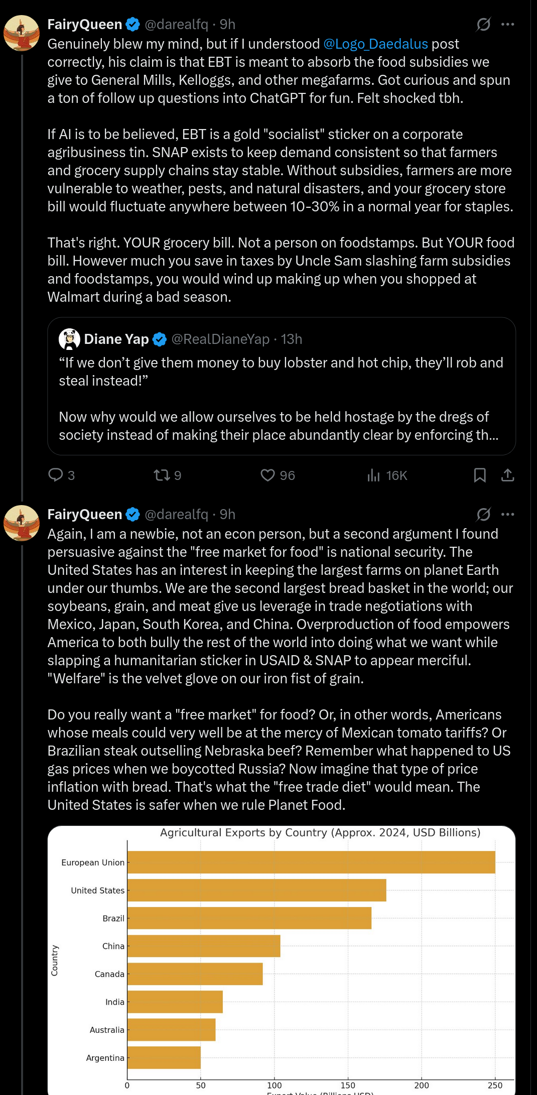Open the @darealfq handle on first post
This screenshot has height=1095, width=537.
[x=176, y=24]
